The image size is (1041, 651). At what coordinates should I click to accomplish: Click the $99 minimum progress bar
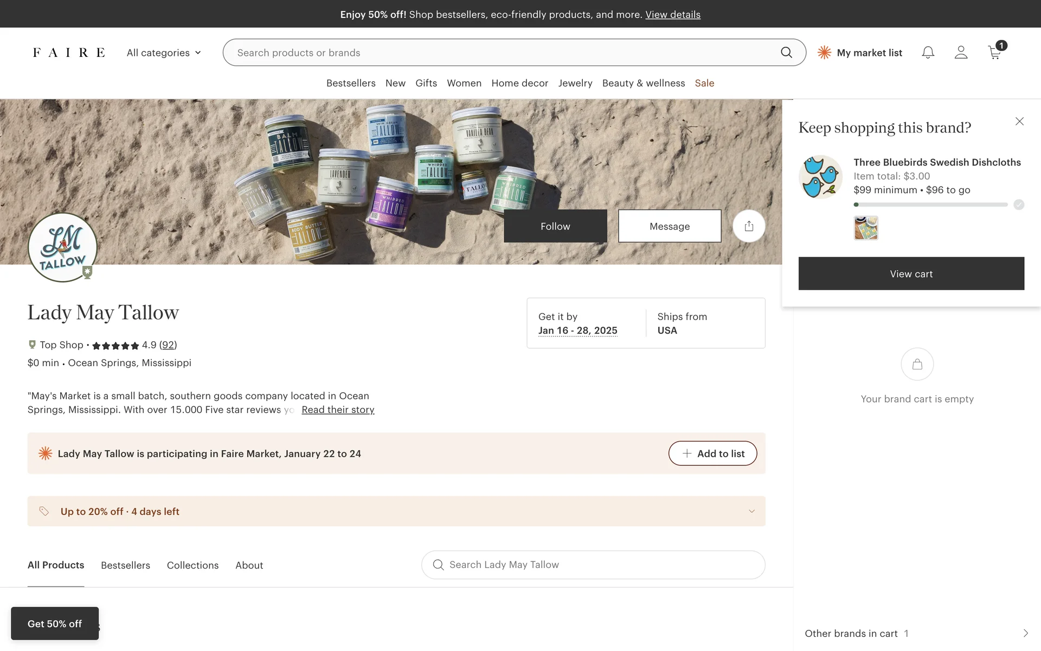930,205
